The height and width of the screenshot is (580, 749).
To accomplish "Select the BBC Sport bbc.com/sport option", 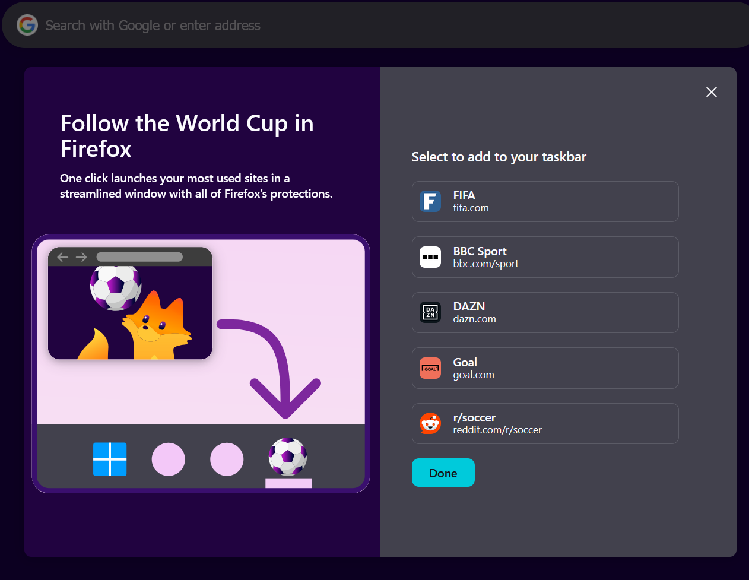I will (545, 257).
